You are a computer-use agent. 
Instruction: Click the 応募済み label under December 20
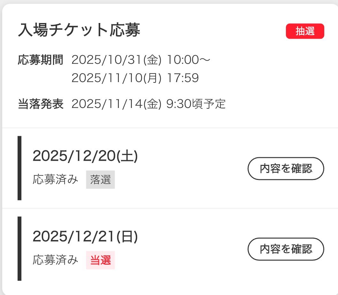pyautogui.click(x=56, y=179)
